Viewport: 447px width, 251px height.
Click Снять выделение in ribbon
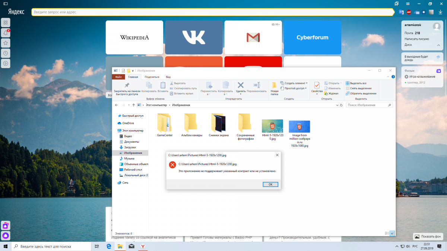[x=358, y=89]
